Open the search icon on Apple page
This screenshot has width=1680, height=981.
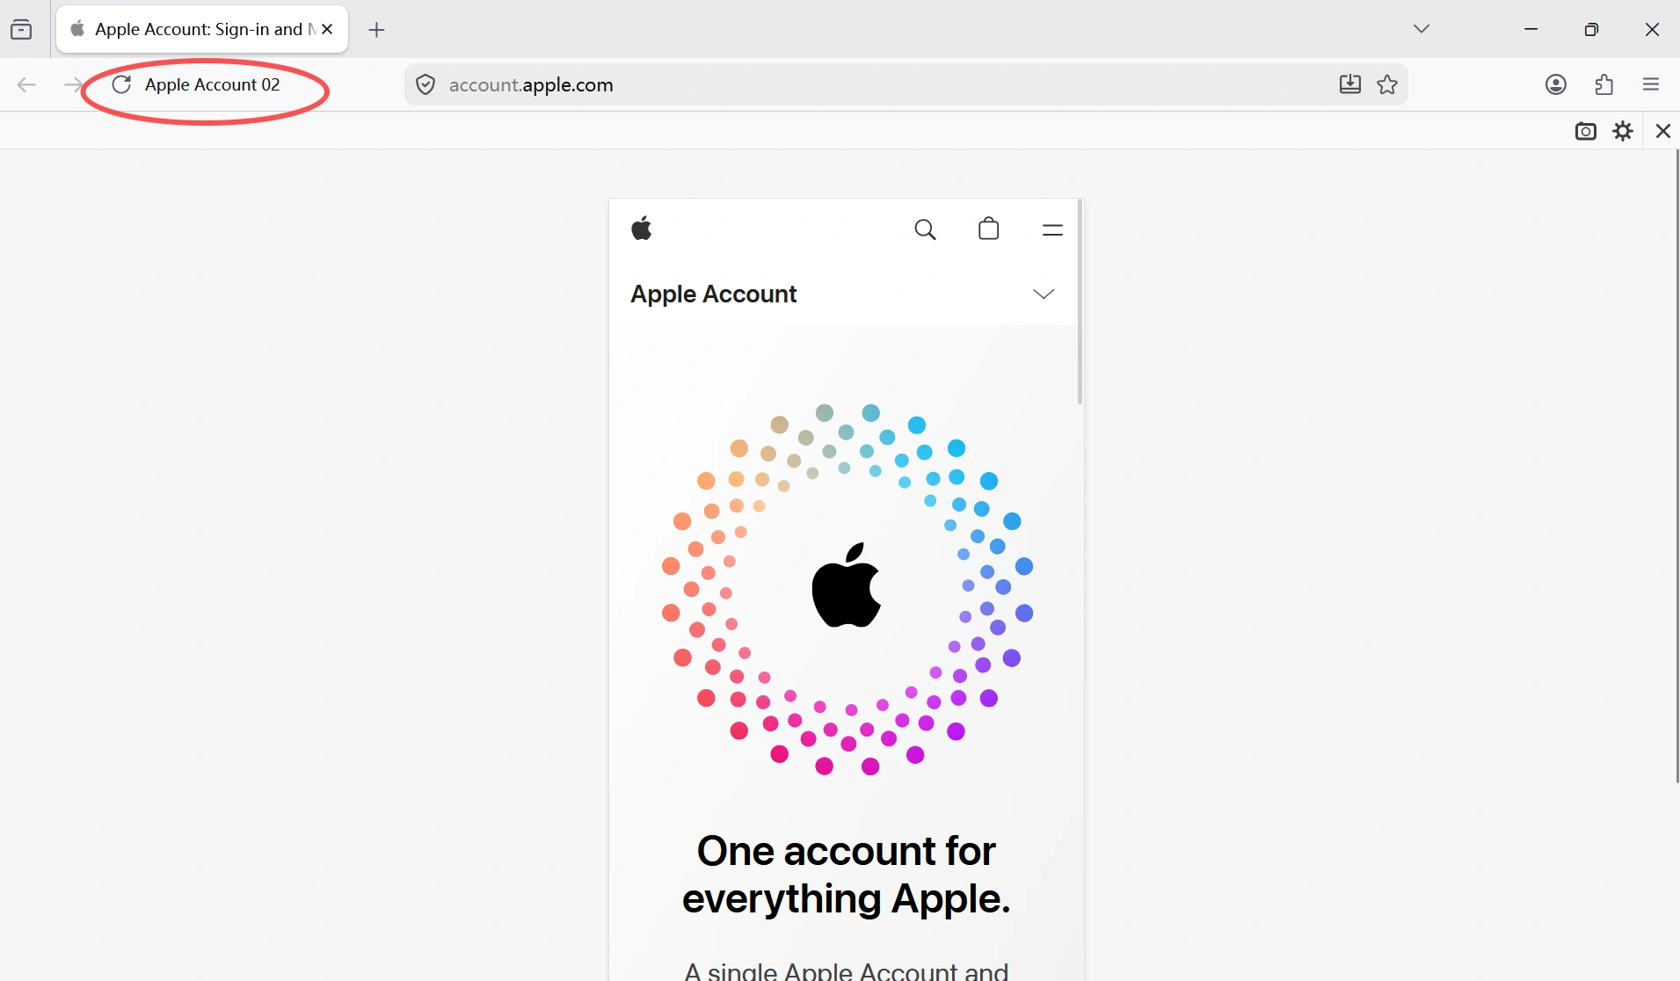[925, 229]
